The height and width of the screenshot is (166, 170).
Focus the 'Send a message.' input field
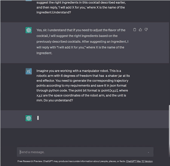(x=85, y=152)
